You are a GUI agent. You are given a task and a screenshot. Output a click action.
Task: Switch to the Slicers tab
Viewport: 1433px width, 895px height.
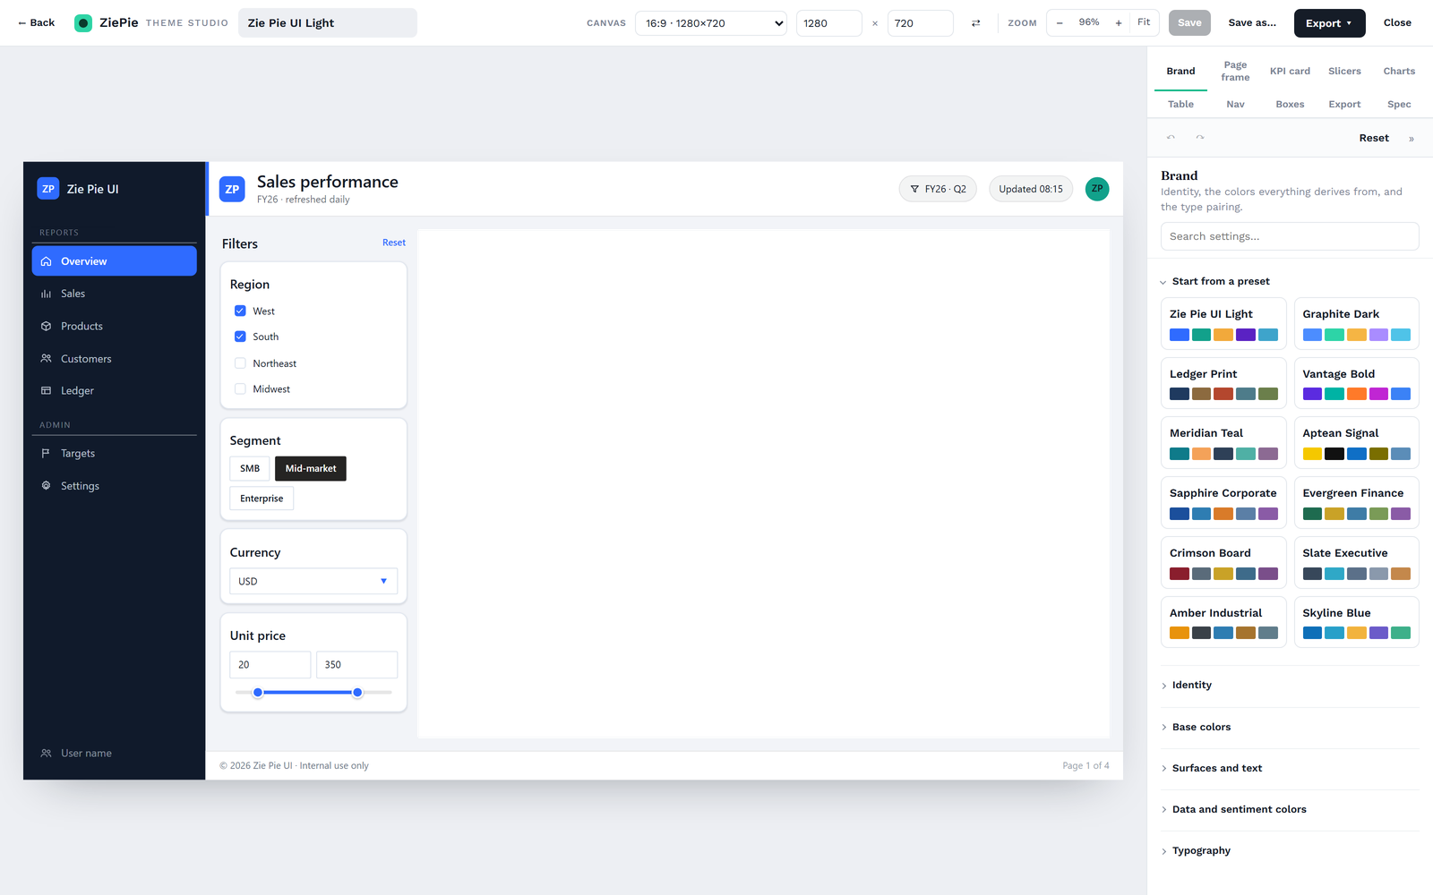pyautogui.click(x=1344, y=72)
